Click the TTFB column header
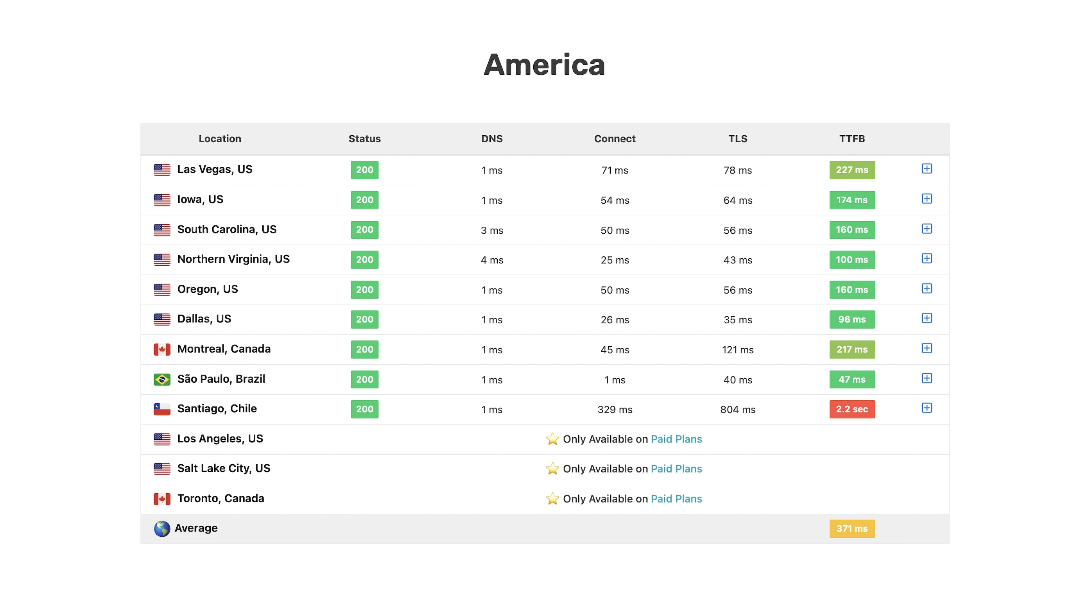 [x=852, y=139]
